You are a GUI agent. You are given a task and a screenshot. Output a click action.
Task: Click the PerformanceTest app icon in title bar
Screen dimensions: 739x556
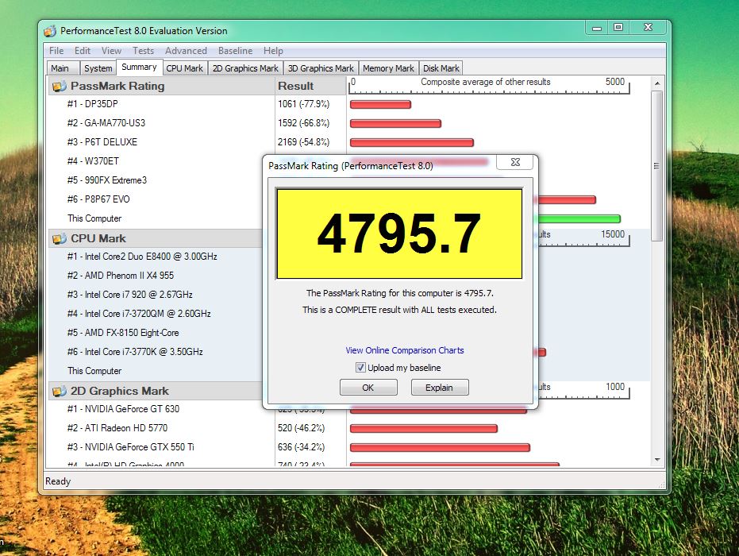pos(50,31)
